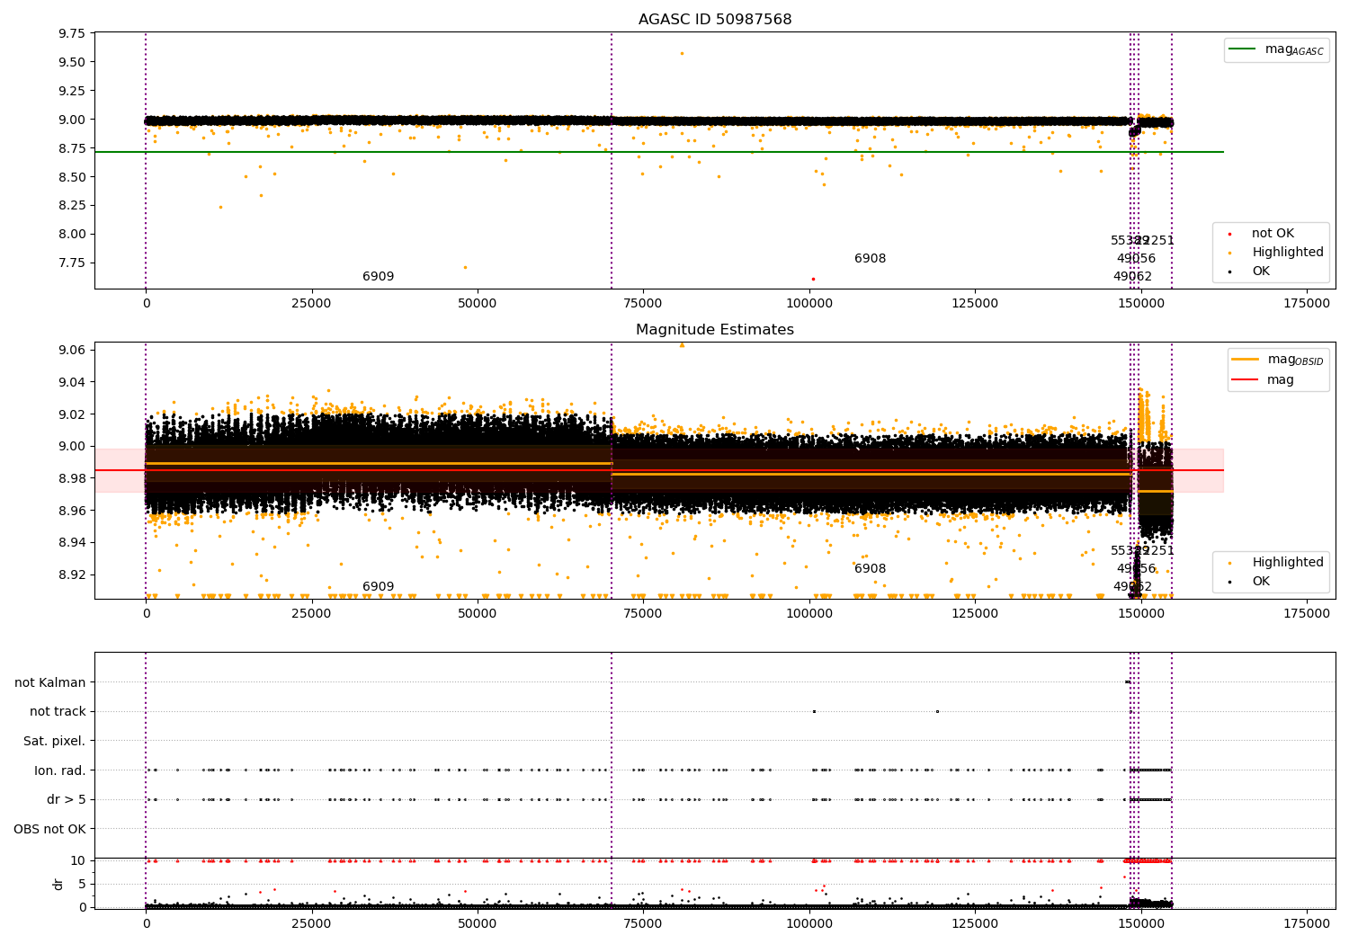Image resolution: width=1349 pixels, height=944 pixels.
Task: Click the '8.25' y-tick in top plot
Action: (x=73, y=205)
